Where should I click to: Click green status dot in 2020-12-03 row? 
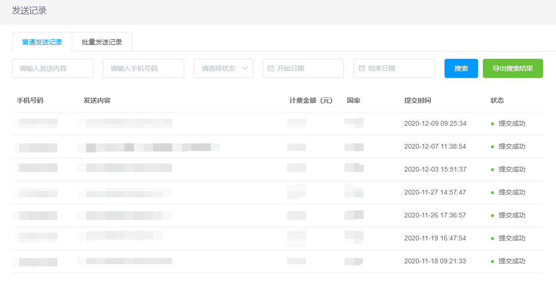click(x=492, y=169)
